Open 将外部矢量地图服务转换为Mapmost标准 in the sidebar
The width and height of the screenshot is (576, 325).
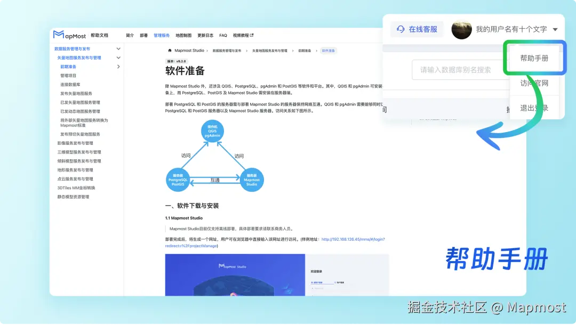[84, 123]
